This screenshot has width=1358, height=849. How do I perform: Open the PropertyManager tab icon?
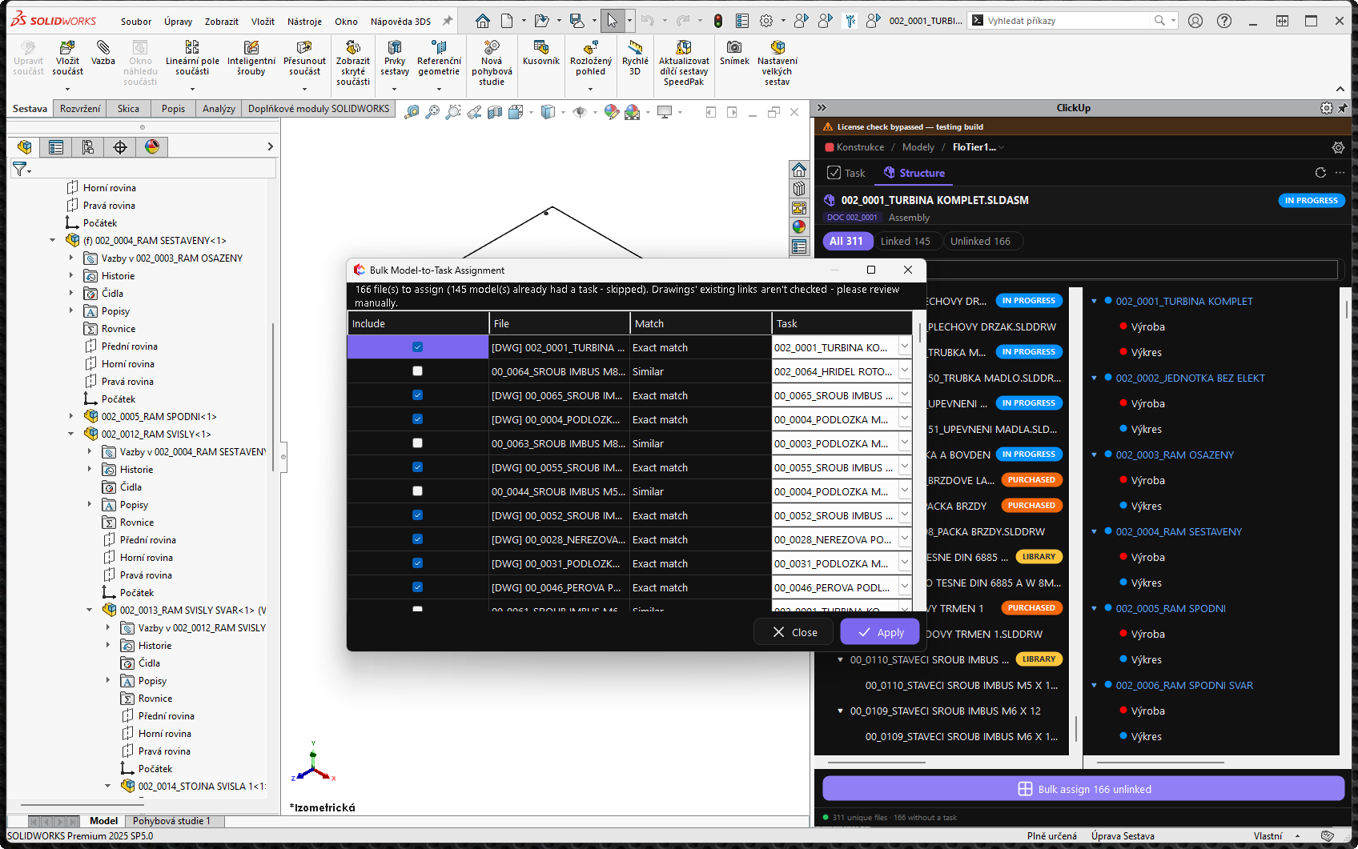(56, 146)
